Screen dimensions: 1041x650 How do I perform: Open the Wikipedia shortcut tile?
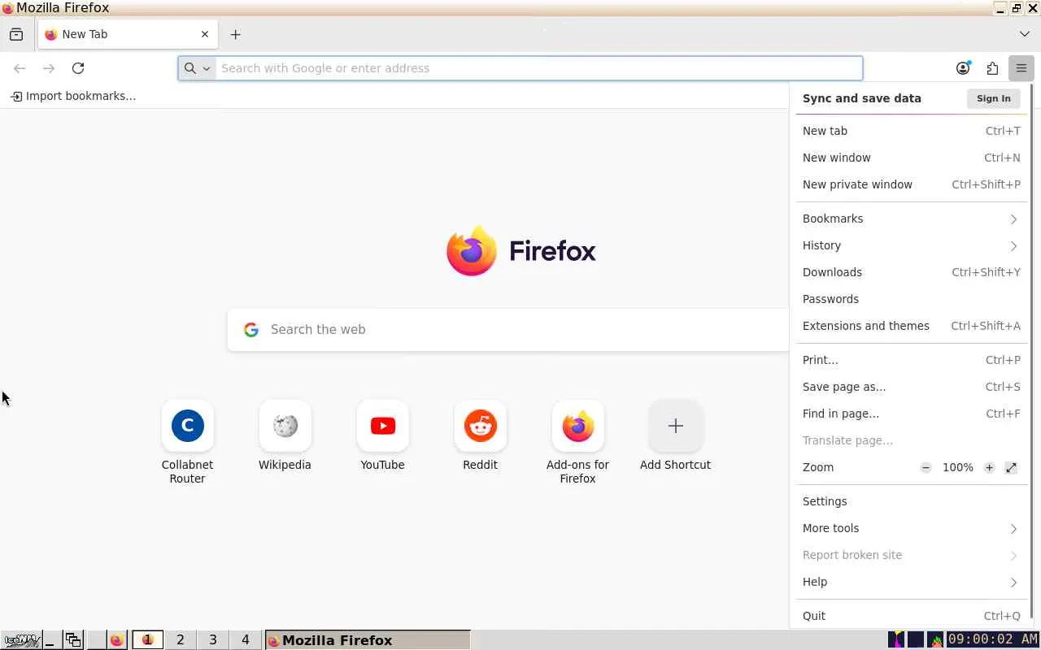coord(285,436)
